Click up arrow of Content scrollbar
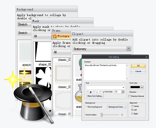Viewport: 156px width, 128px height. tap(127, 65)
